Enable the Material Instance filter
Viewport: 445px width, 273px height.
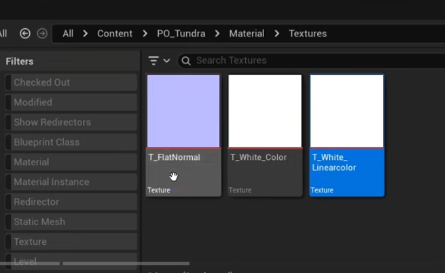(71, 182)
